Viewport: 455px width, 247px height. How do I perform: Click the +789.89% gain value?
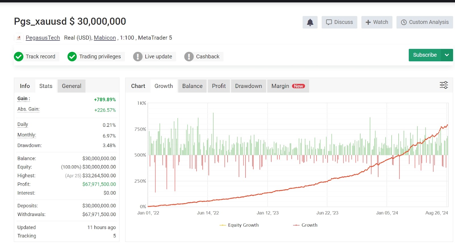coord(105,100)
